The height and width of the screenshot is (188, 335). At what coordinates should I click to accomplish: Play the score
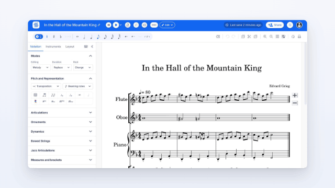(x=116, y=25)
